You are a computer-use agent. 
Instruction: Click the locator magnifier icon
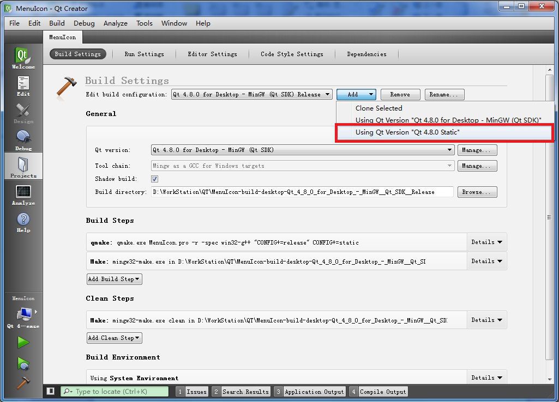[67, 391]
